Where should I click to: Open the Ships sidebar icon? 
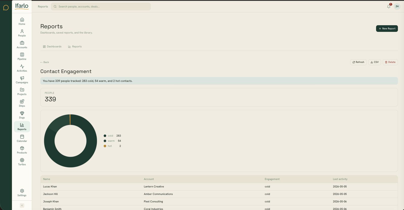[22, 101]
